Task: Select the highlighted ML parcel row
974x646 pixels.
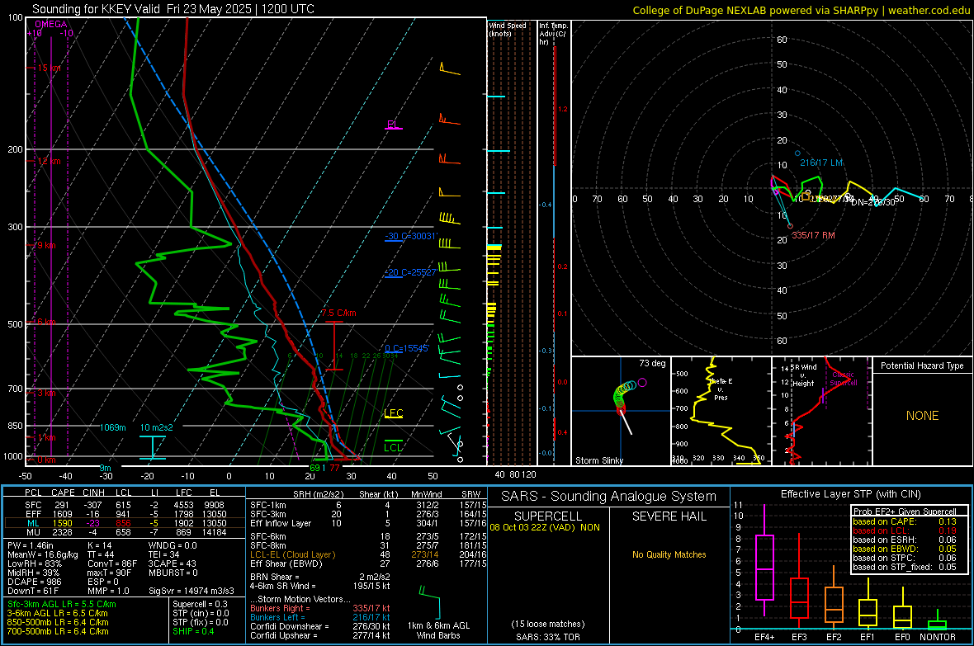Action: coord(125,523)
